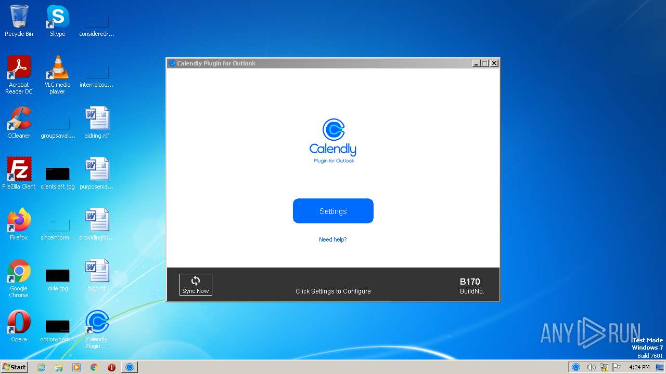Click the network tray icon
The image size is (666, 374).
pyautogui.click(x=604, y=367)
